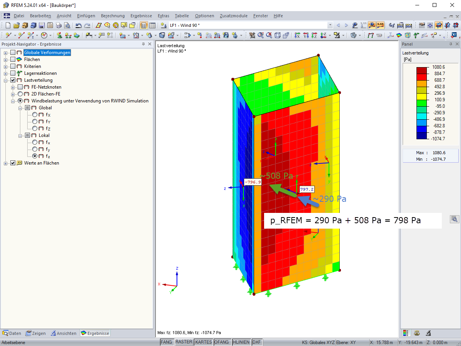Open the Berechnung menu
The height and width of the screenshot is (346, 461).
click(x=113, y=16)
